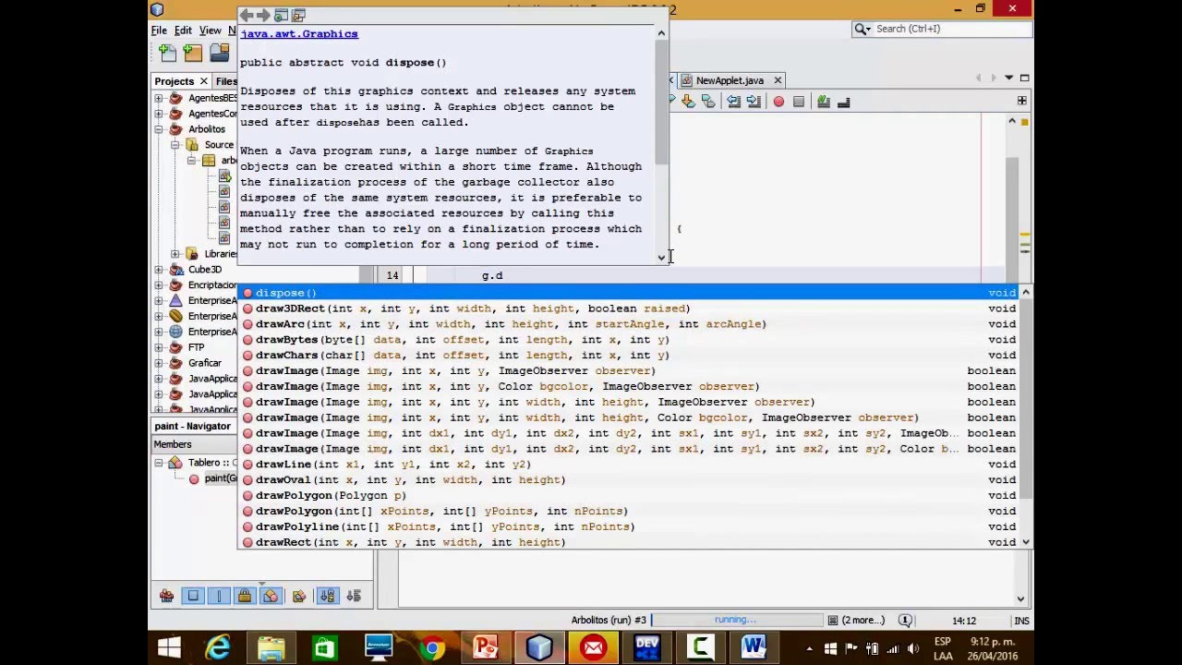Click the comment lines editor icon
The image size is (1182, 665).
(824, 102)
